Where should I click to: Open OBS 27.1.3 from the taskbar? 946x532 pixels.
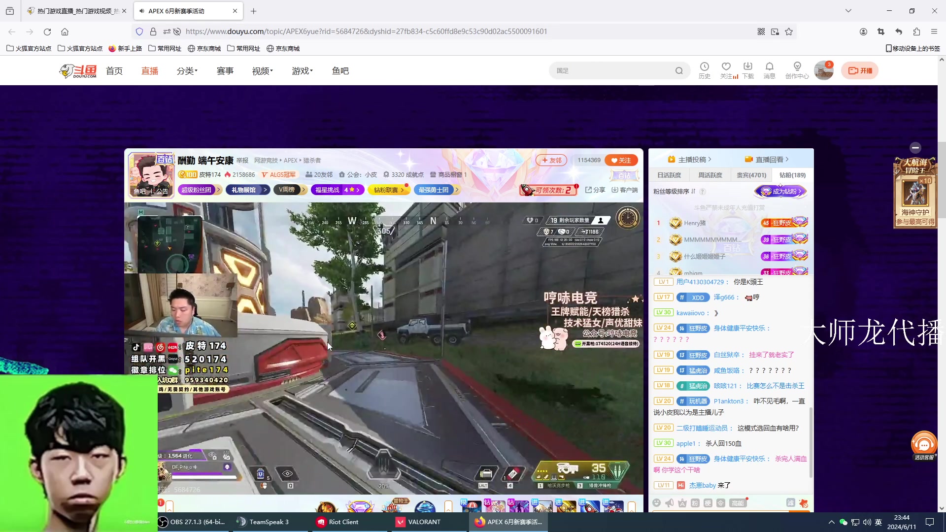[x=192, y=522]
